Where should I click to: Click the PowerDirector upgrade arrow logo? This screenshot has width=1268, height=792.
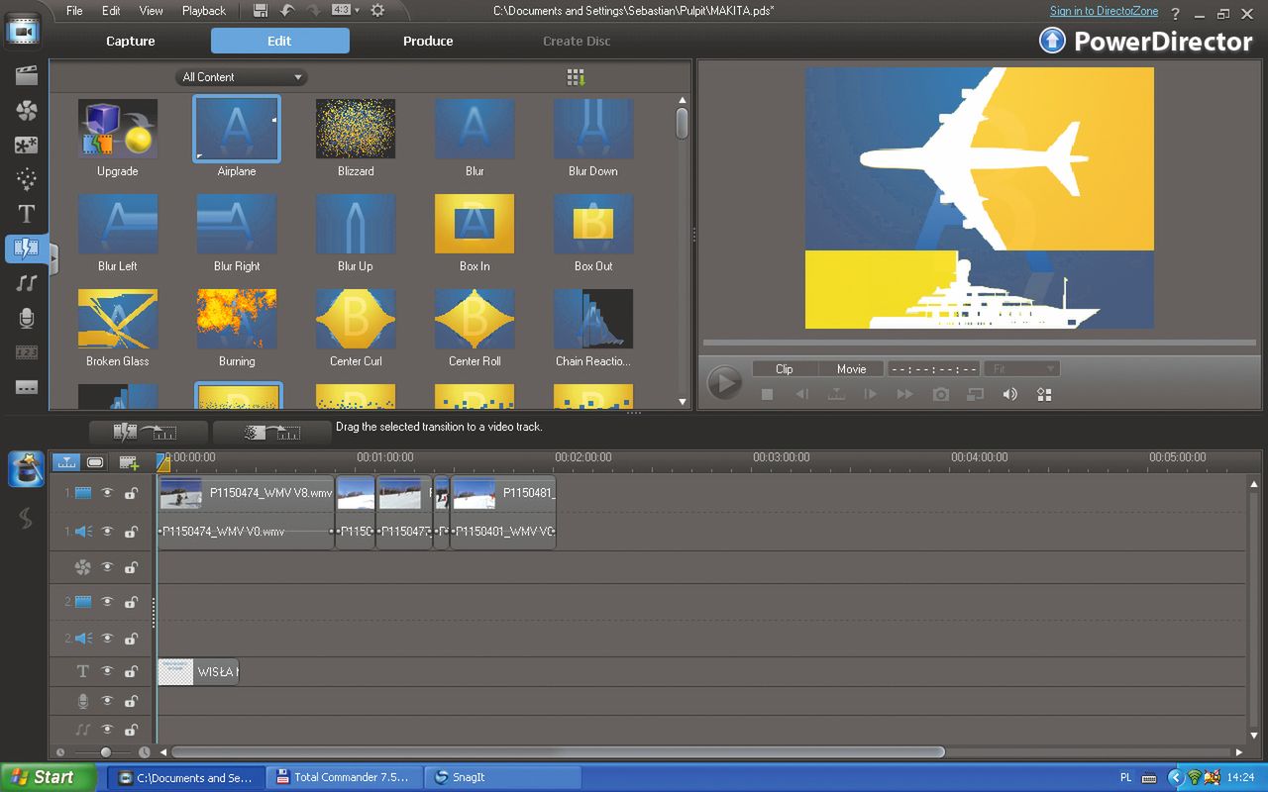[x=1052, y=41]
